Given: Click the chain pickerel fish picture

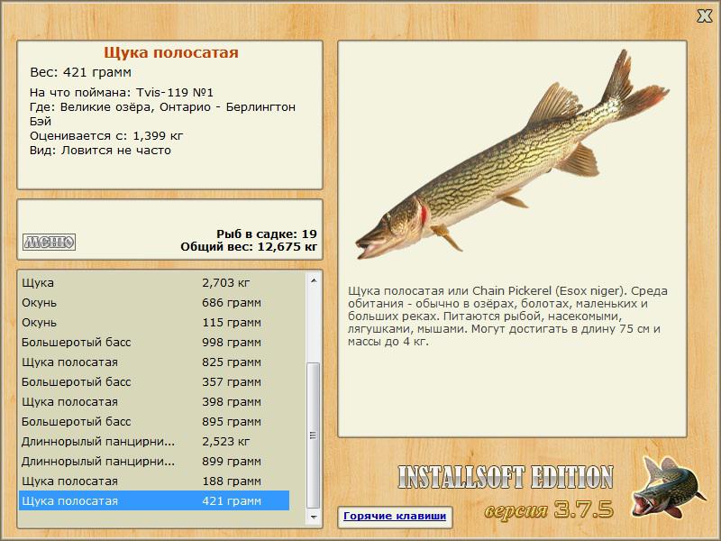Looking at the screenshot, I should [512, 154].
